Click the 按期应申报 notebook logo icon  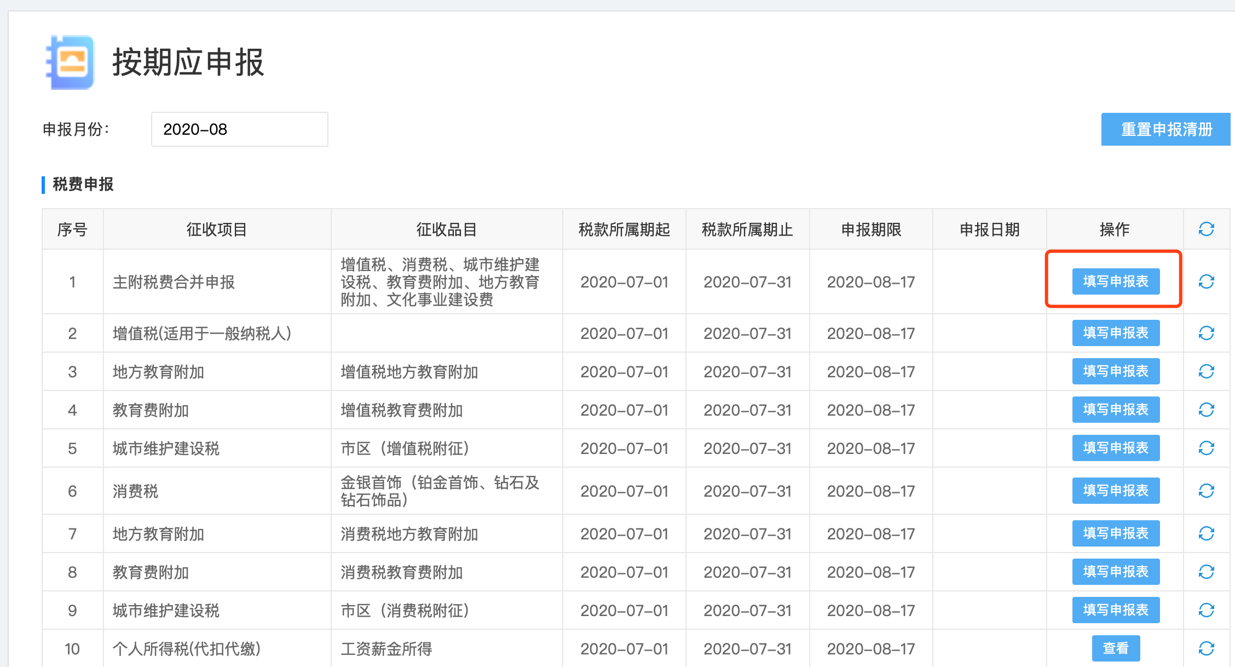(70, 62)
